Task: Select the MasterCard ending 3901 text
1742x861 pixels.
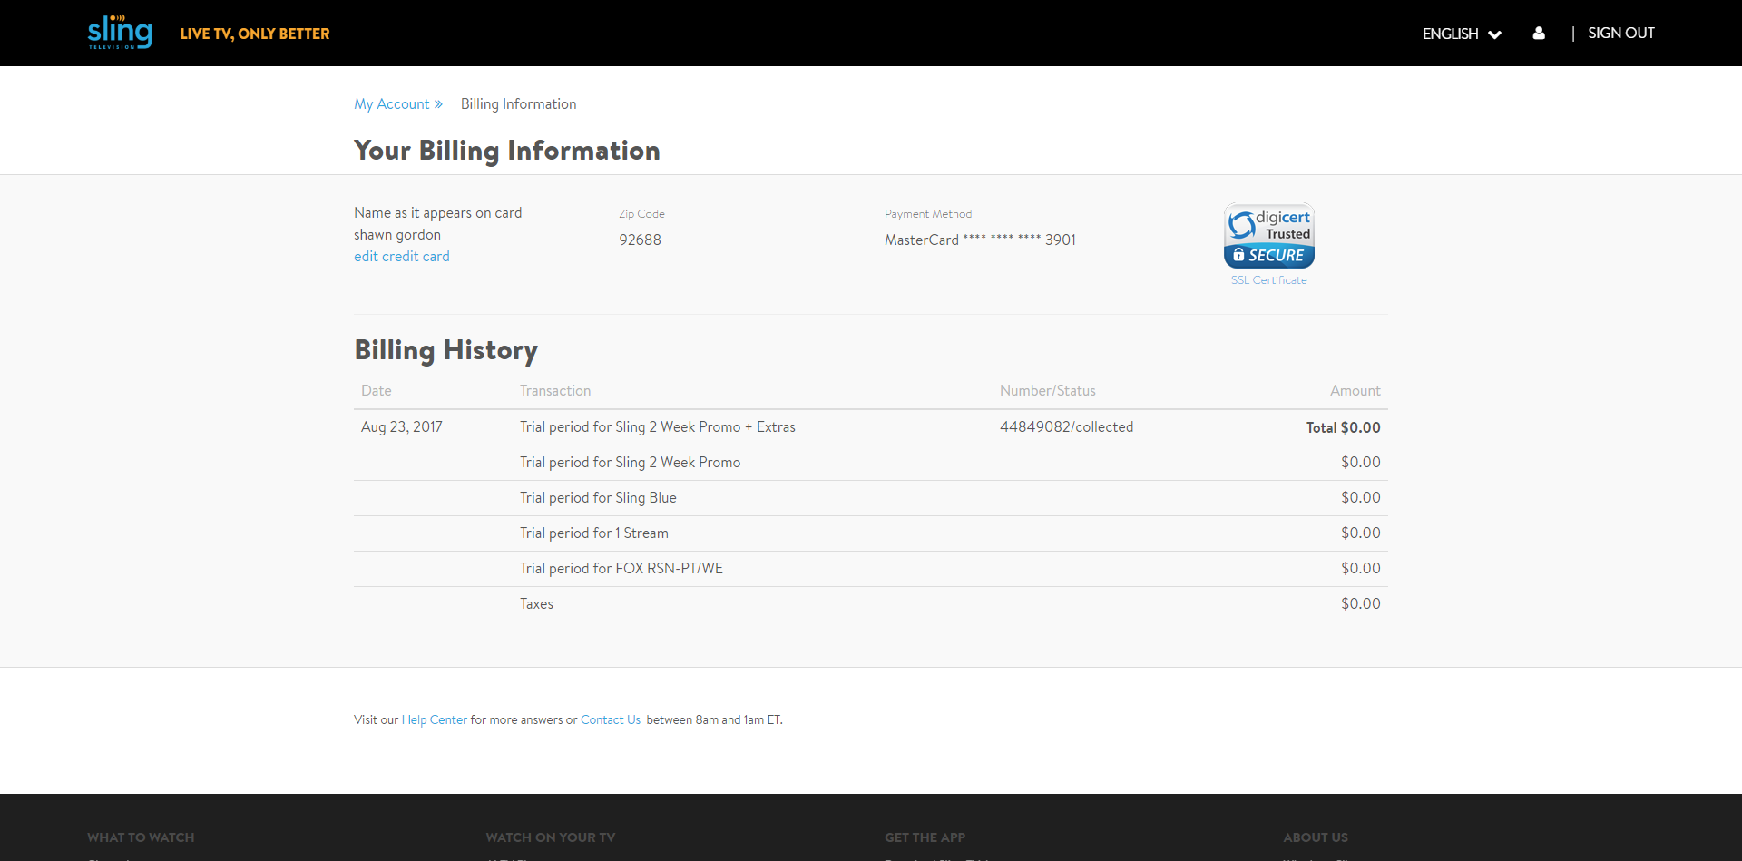Action: pos(980,240)
